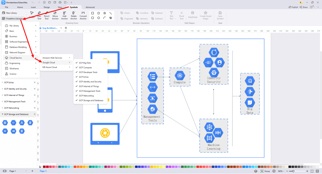The height and width of the screenshot is (174, 322).
Task: Click the Compute hexagon icon on canvas
Action: pyautogui.click(x=180, y=76)
